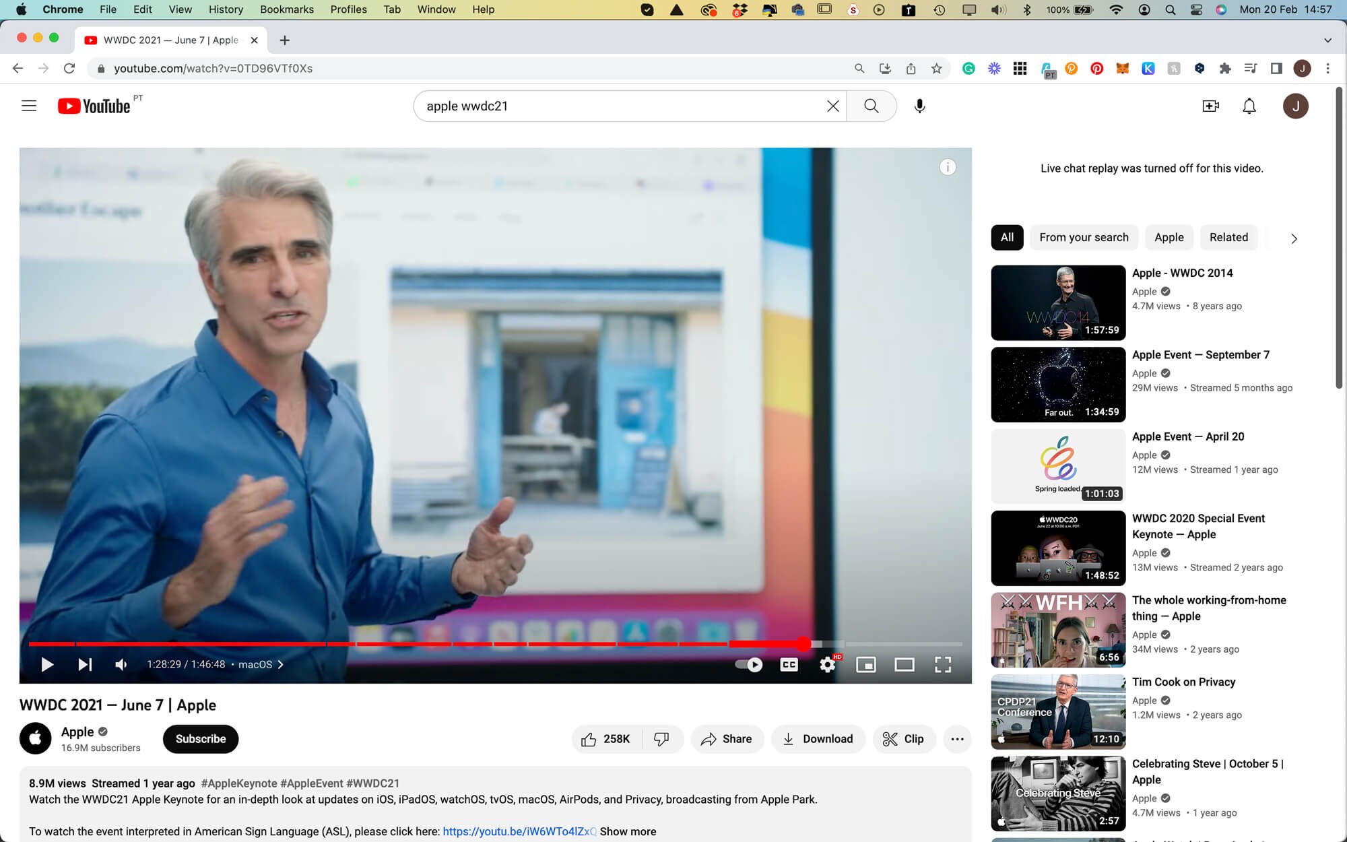
Task: Clear the search box text
Action: coord(833,106)
